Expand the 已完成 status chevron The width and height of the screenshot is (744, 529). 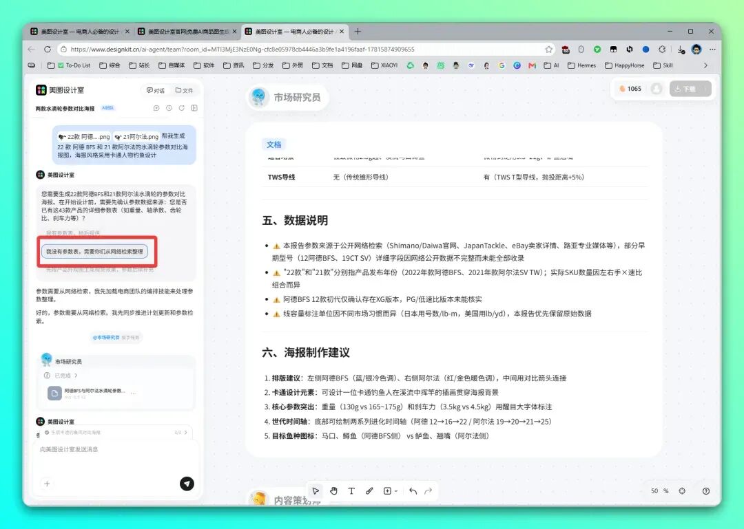(76, 376)
